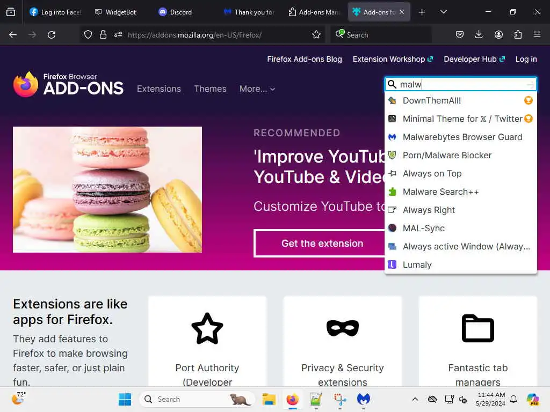Switch to Add-ons Manager tab
The width and height of the screenshot is (550, 412).
314,12
